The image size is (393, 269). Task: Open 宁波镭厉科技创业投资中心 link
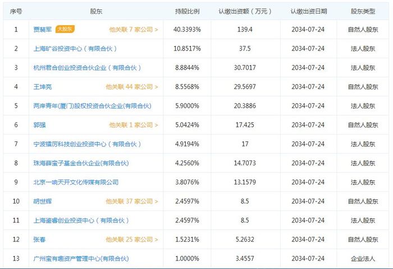(x=87, y=144)
